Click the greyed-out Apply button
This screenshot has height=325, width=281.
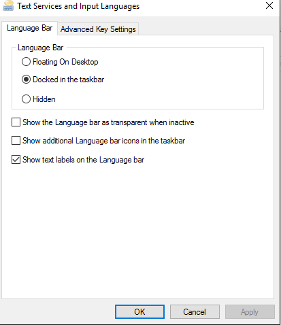point(250,312)
